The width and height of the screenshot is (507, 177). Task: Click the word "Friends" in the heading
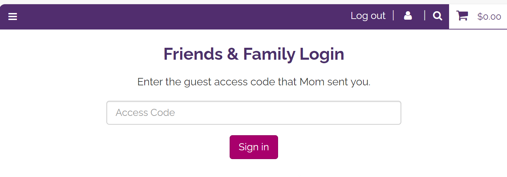(x=193, y=54)
